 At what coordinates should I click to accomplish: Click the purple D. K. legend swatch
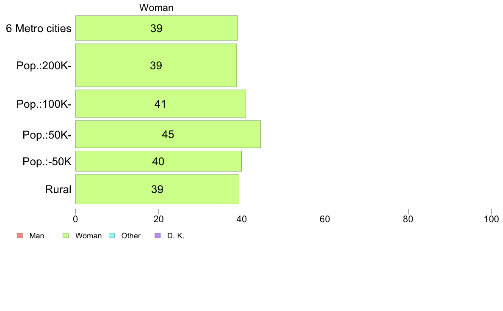(158, 235)
